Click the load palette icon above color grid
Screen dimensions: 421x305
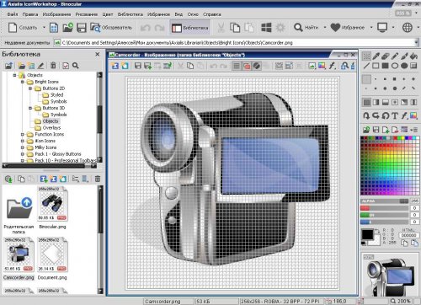pyautogui.click(x=366, y=130)
